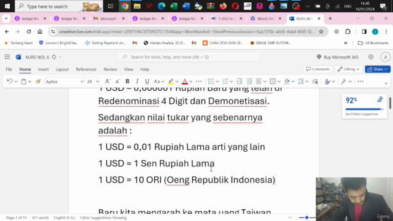Toggle bold formatting
The width and height of the screenshot is (393, 221).
[x=127, y=82]
